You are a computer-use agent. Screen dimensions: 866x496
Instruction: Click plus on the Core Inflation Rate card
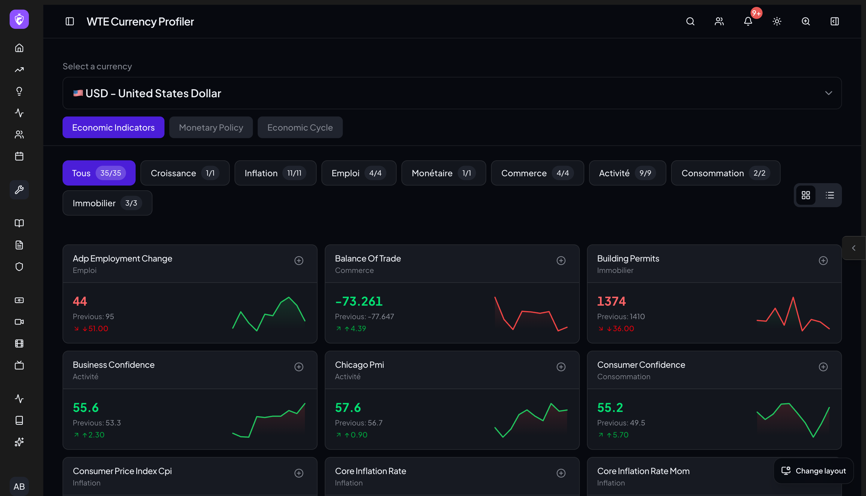(561, 473)
